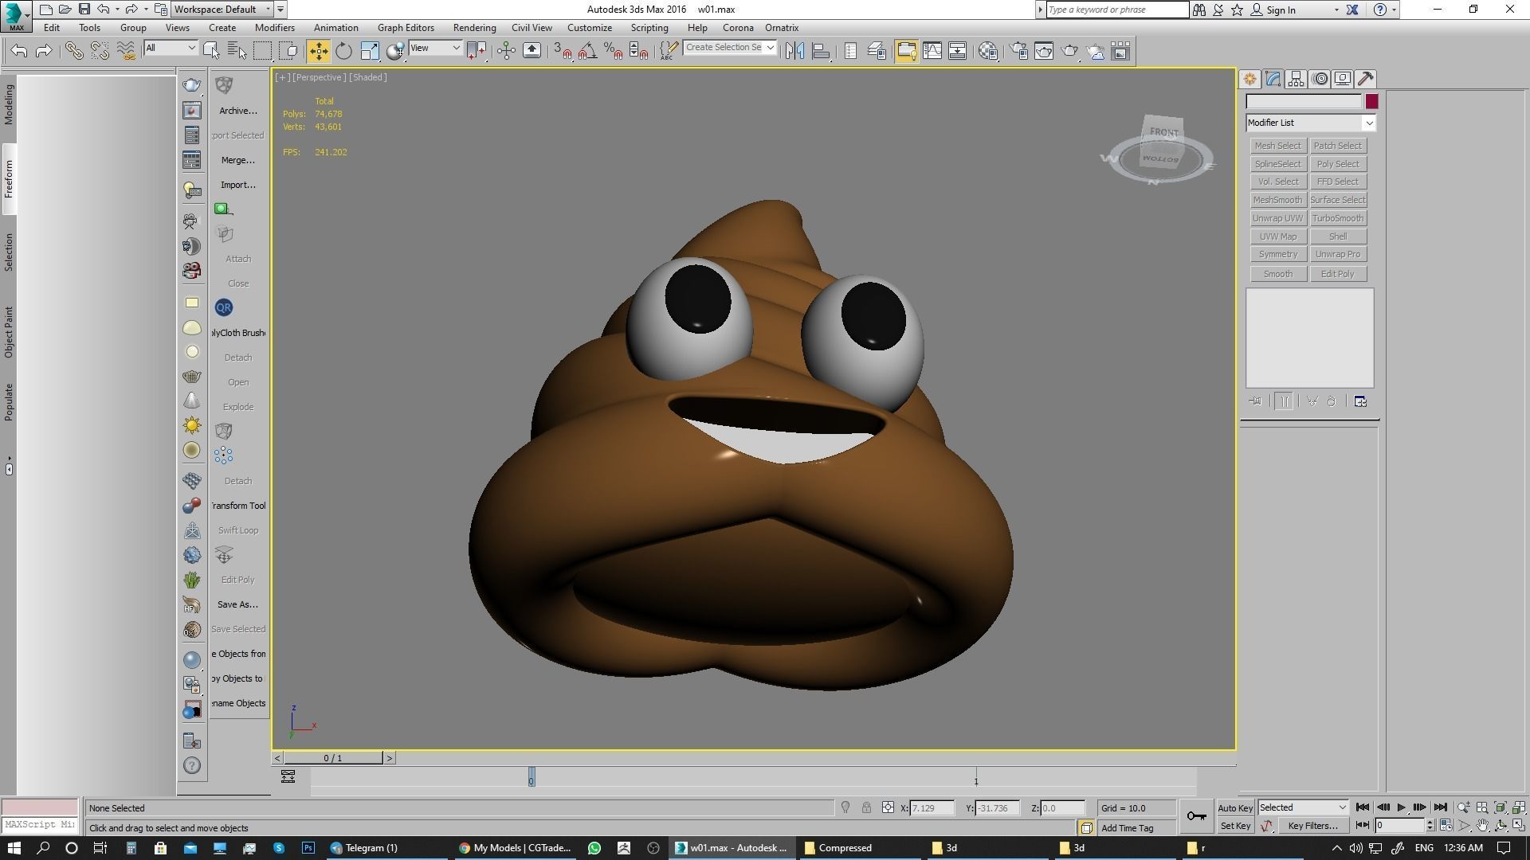The image size is (1530, 860).
Task: Click Edit Named Selection Sets icon
Action: tap(669, 51)
